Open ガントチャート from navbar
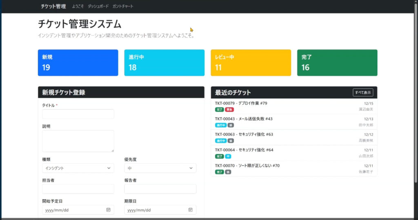Image resolution: width=418 pixels, height=220 pixels. coord(123,7)
